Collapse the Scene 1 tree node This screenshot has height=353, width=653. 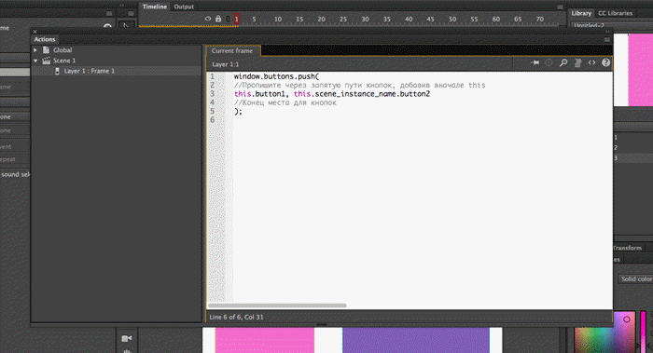(35, 61)
